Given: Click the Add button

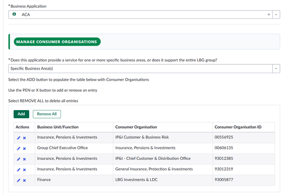Looking at the screenshot, I should pos(21,114).
